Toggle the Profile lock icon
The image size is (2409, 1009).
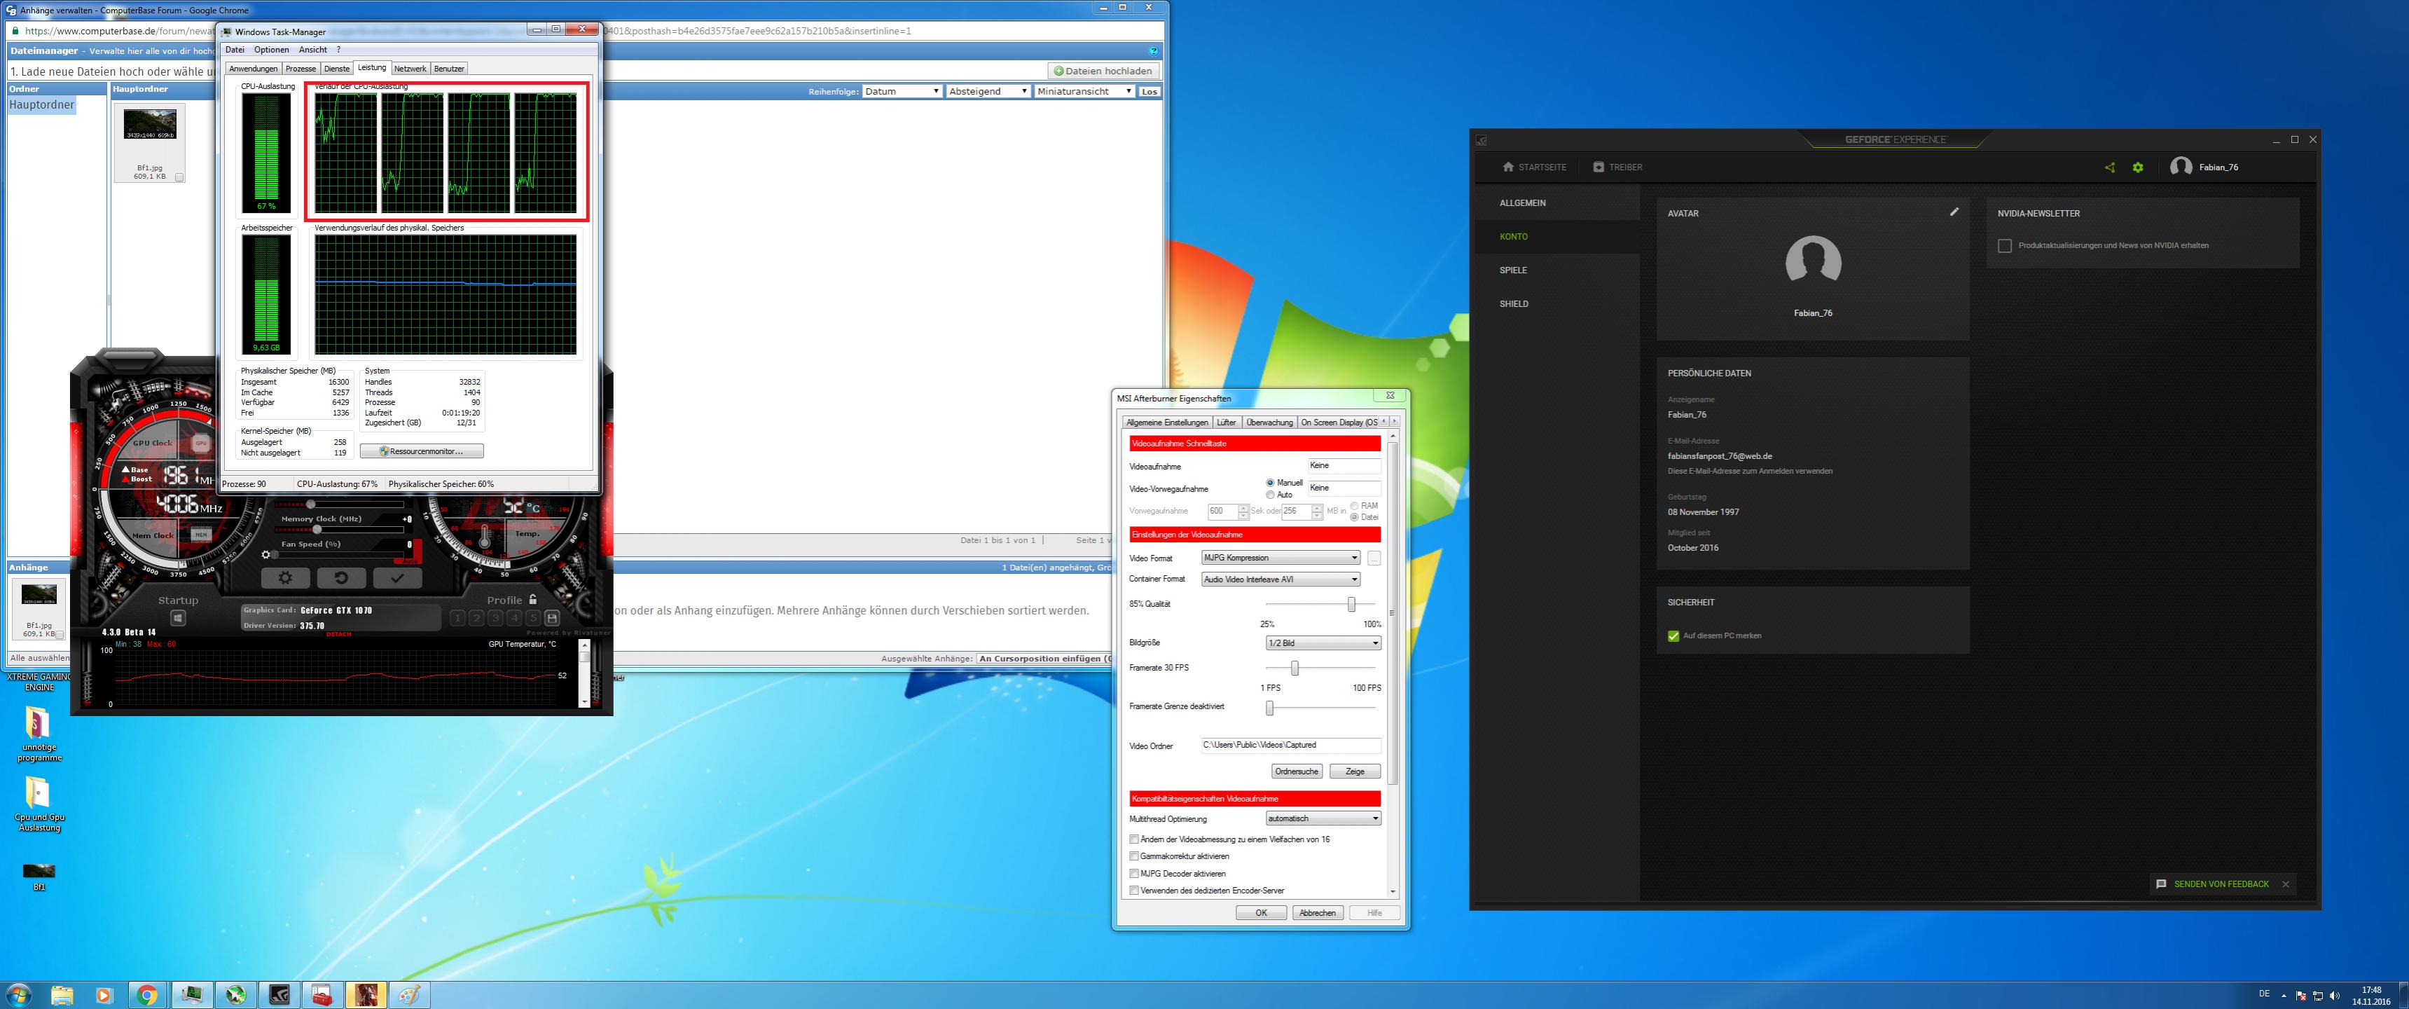(533, 599)
